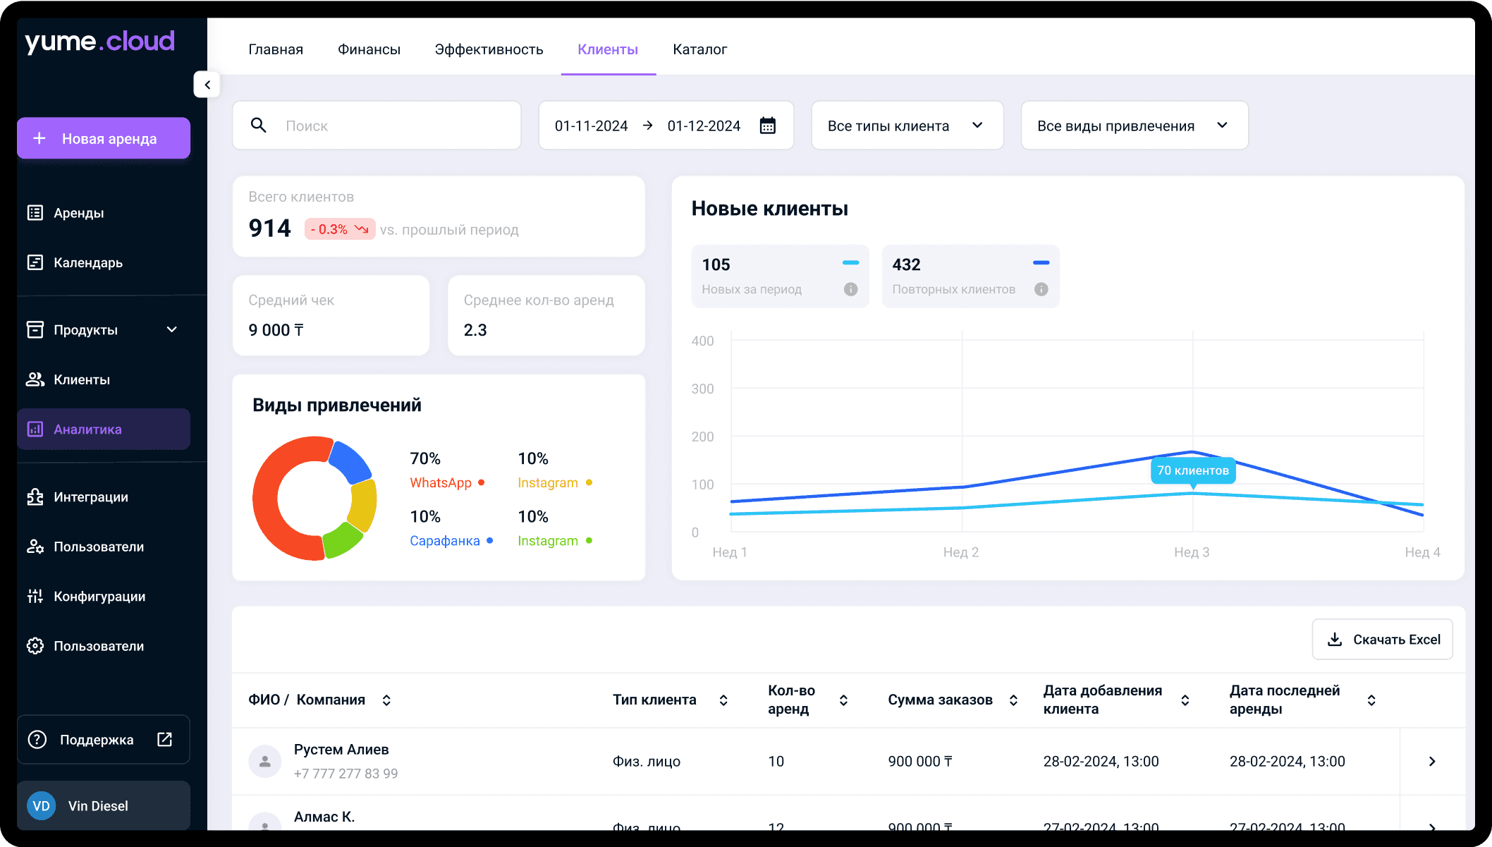Screen dimensions: 1492x847
Task: Open the Все типы клиента dropdown
Action: [x=907, y=126]
